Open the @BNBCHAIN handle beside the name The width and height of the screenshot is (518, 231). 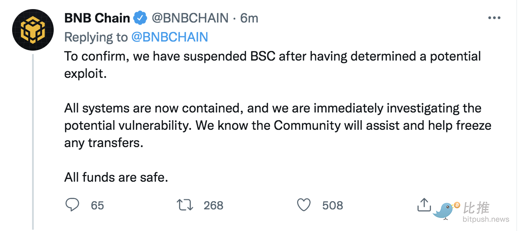point(190,18)
